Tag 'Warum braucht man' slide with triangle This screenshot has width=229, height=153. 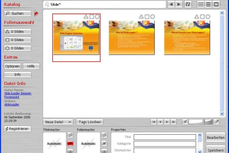197,17
